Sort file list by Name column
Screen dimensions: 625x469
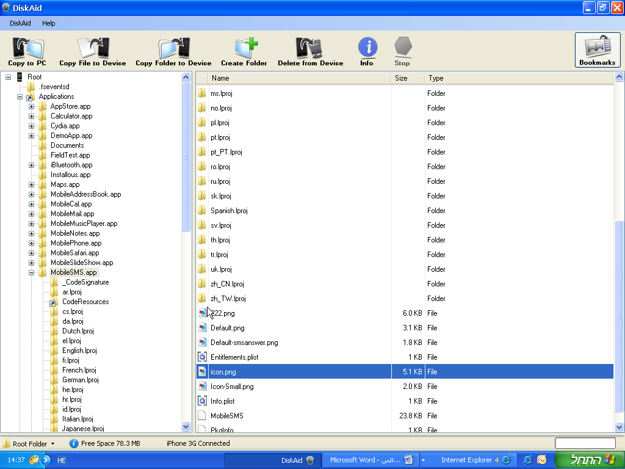[x=299, y=78]
